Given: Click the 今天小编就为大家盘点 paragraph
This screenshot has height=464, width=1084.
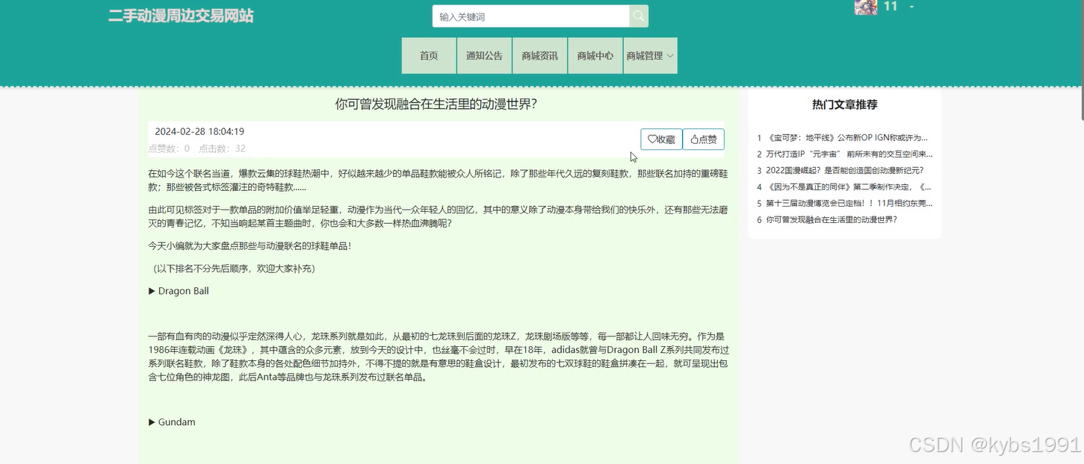Looking at the screenshot, I should [250, 245].
